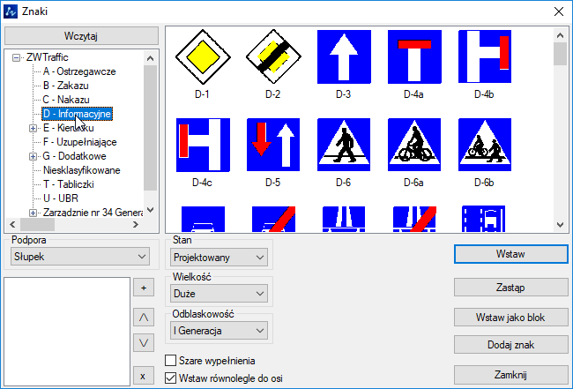This screenshot has width=573, height=389.
Task: Select the D-2 end of priority sign
Action: tap(273, 57)
